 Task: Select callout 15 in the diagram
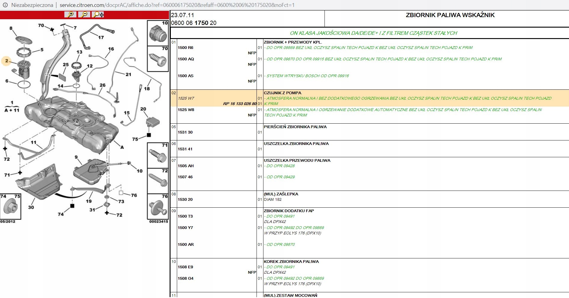(127, 113)
